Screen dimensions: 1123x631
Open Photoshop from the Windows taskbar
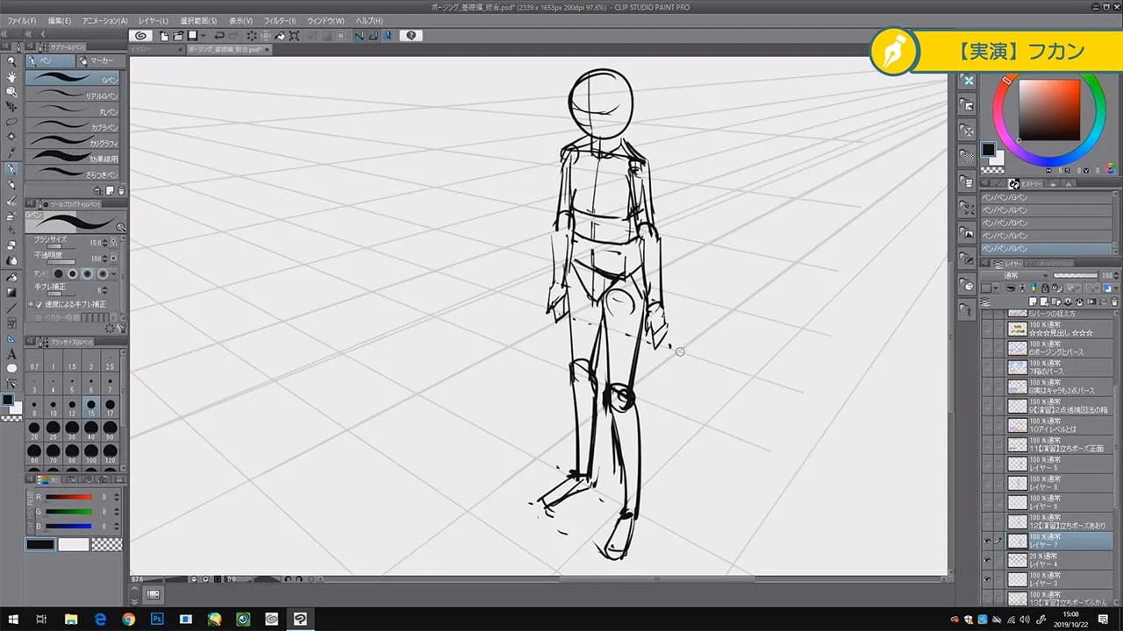point(157,619)
